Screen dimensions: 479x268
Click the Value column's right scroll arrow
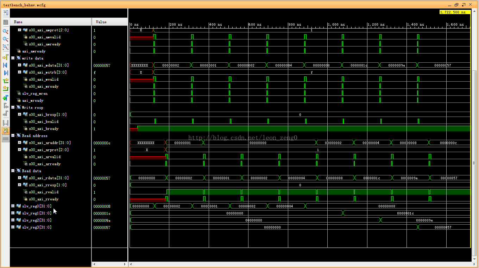(x=125, y=264)
